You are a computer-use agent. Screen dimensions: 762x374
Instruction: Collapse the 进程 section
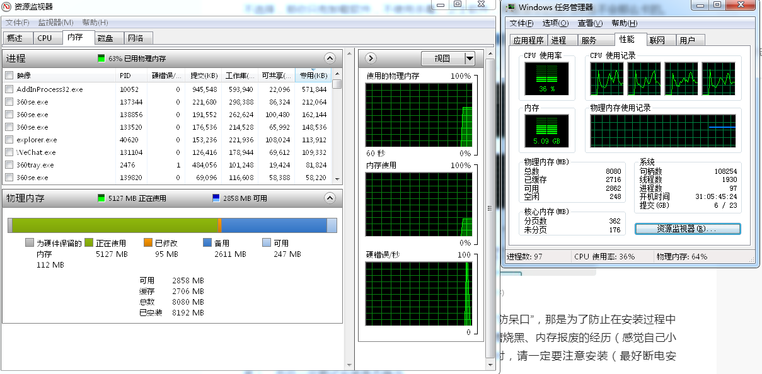(330, 58)
